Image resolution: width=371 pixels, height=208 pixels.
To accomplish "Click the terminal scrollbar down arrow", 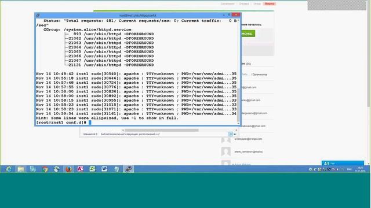I will 238,123.
